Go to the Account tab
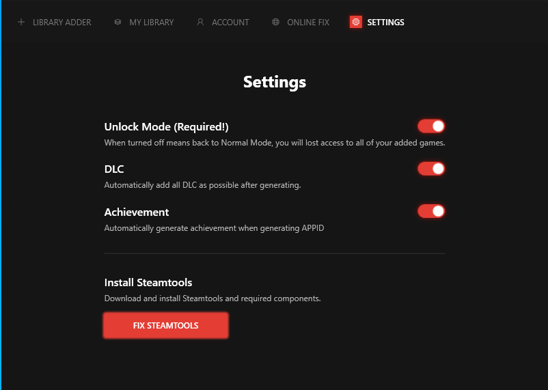 pos(230,23)
